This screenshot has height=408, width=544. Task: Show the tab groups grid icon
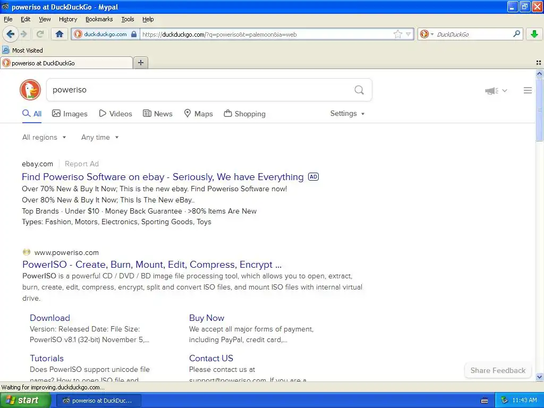point(539,63)
